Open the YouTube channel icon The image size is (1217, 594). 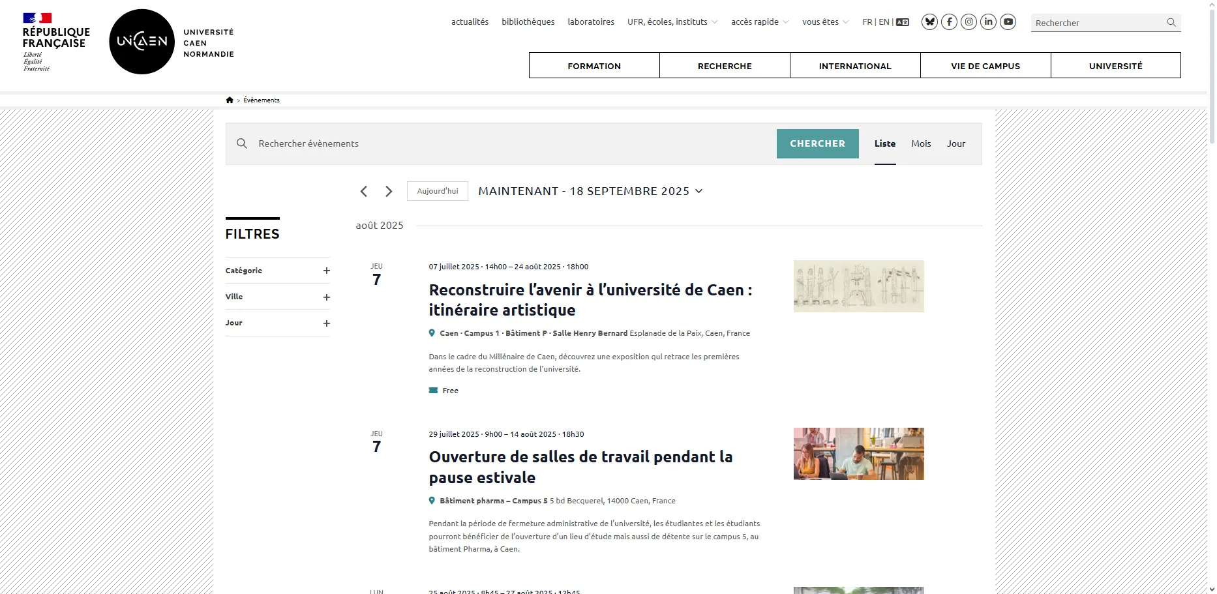pyautogui.click(x=1008, y=22)
